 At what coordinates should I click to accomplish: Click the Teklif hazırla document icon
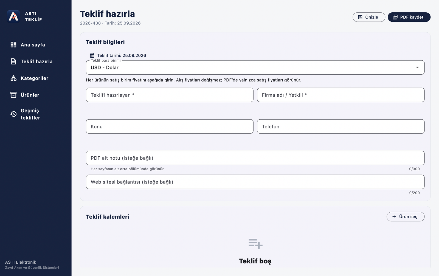tap(13, 61)
